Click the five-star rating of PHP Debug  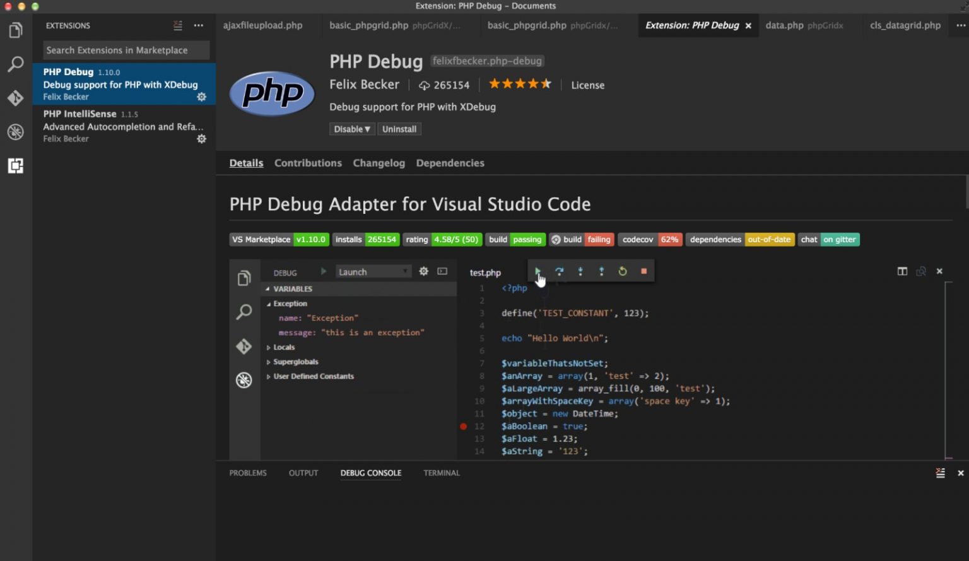click(x=520, y=84)
